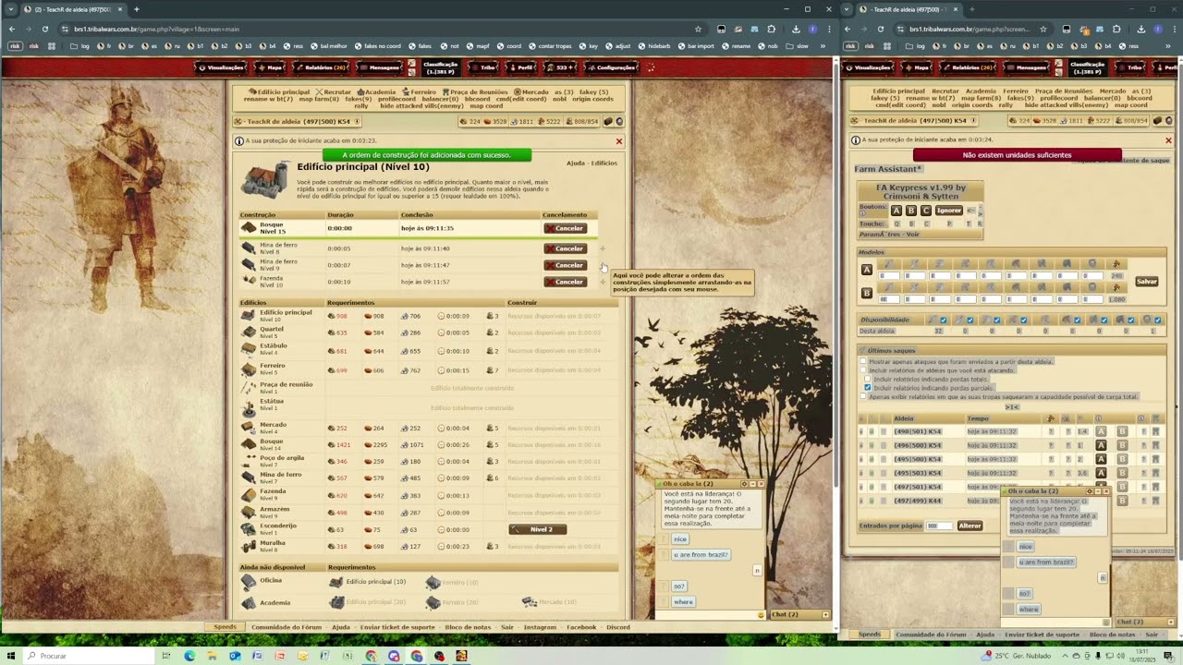Click the warehouse icon beside resources, left window
The image size is (1183, 665).
coord(608,121)
